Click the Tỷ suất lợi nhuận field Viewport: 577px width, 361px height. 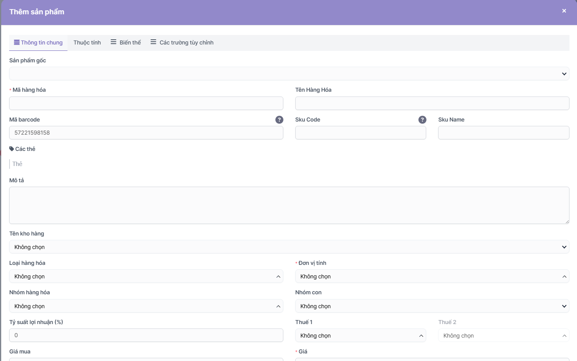146,335
